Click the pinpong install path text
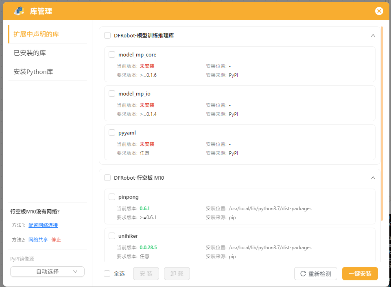The height and width of the screenshot is (287, 391). pos(270,209)
